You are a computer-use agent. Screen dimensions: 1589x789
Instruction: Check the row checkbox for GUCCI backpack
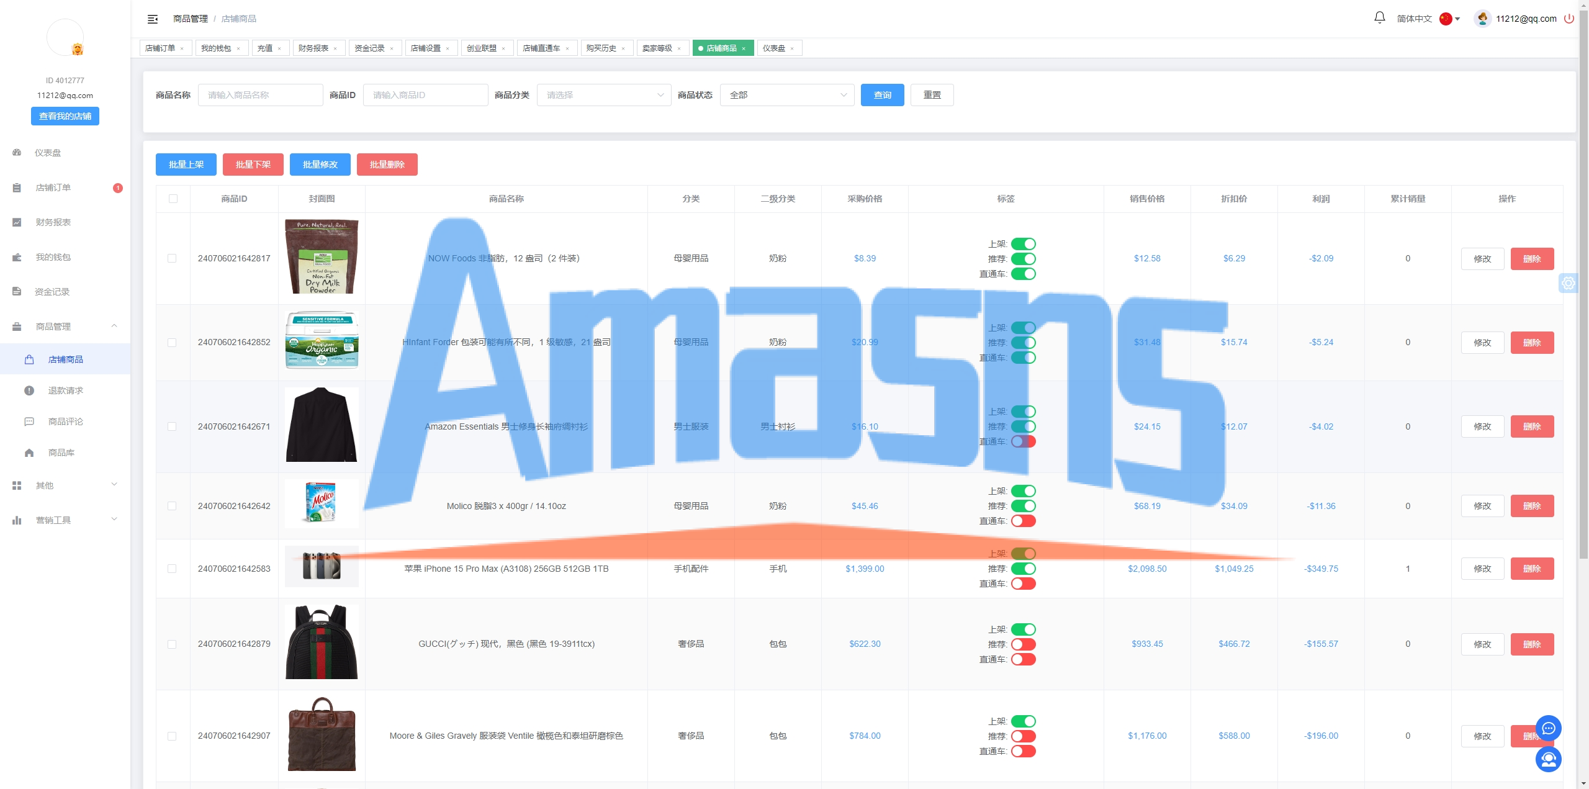click(172, 644)
